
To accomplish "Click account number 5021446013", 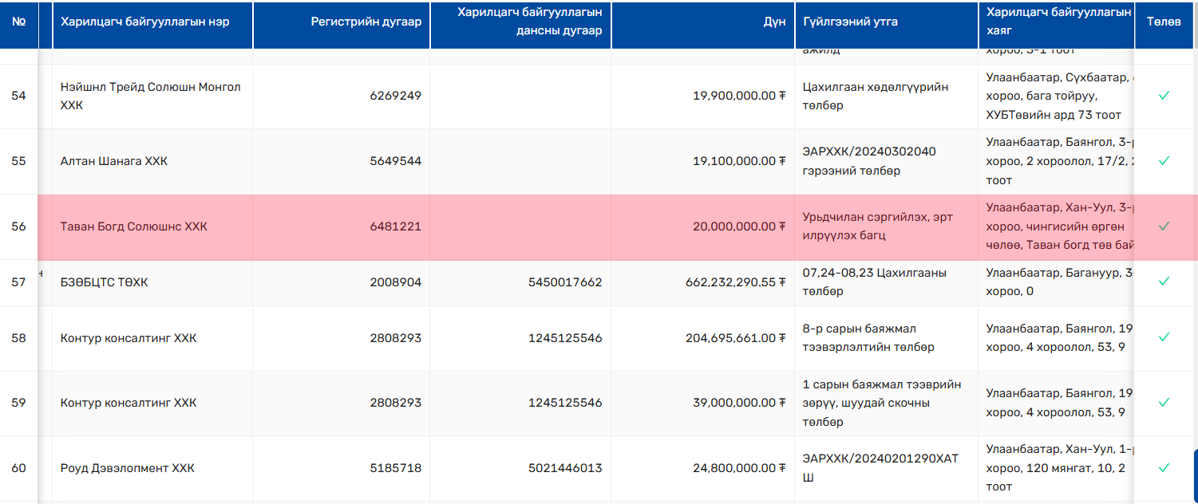I will 565,468.
